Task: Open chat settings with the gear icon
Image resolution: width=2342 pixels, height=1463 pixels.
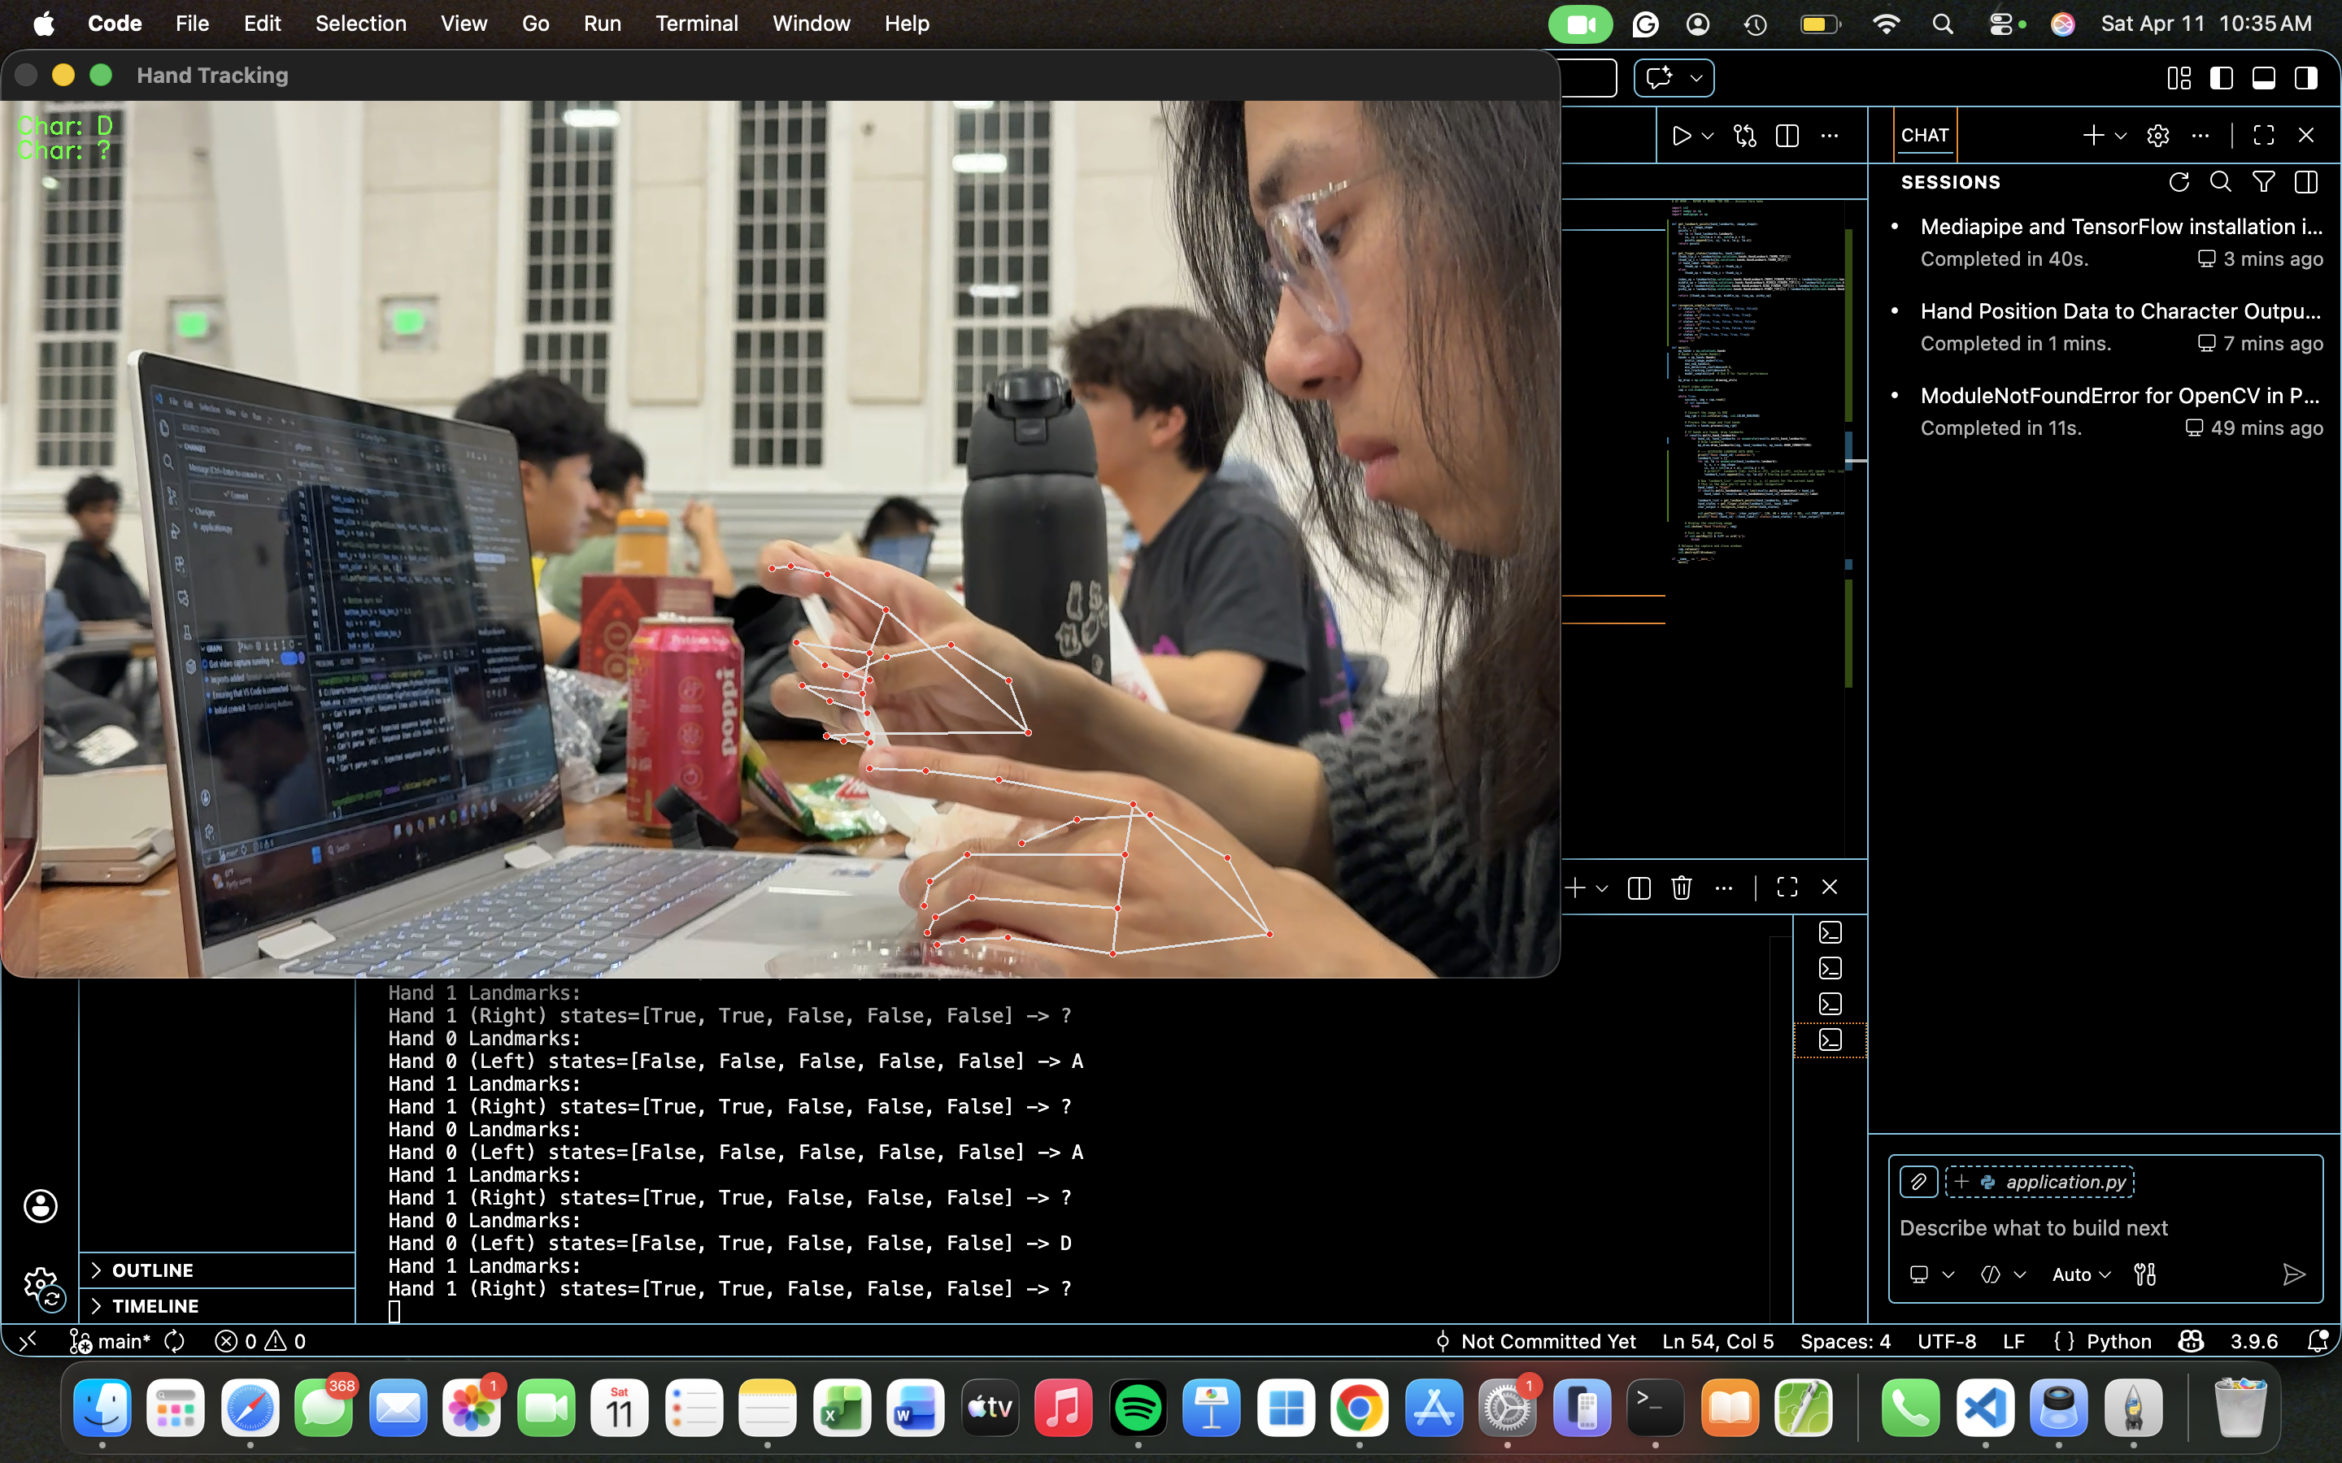Action: (x=2157, y=136)
